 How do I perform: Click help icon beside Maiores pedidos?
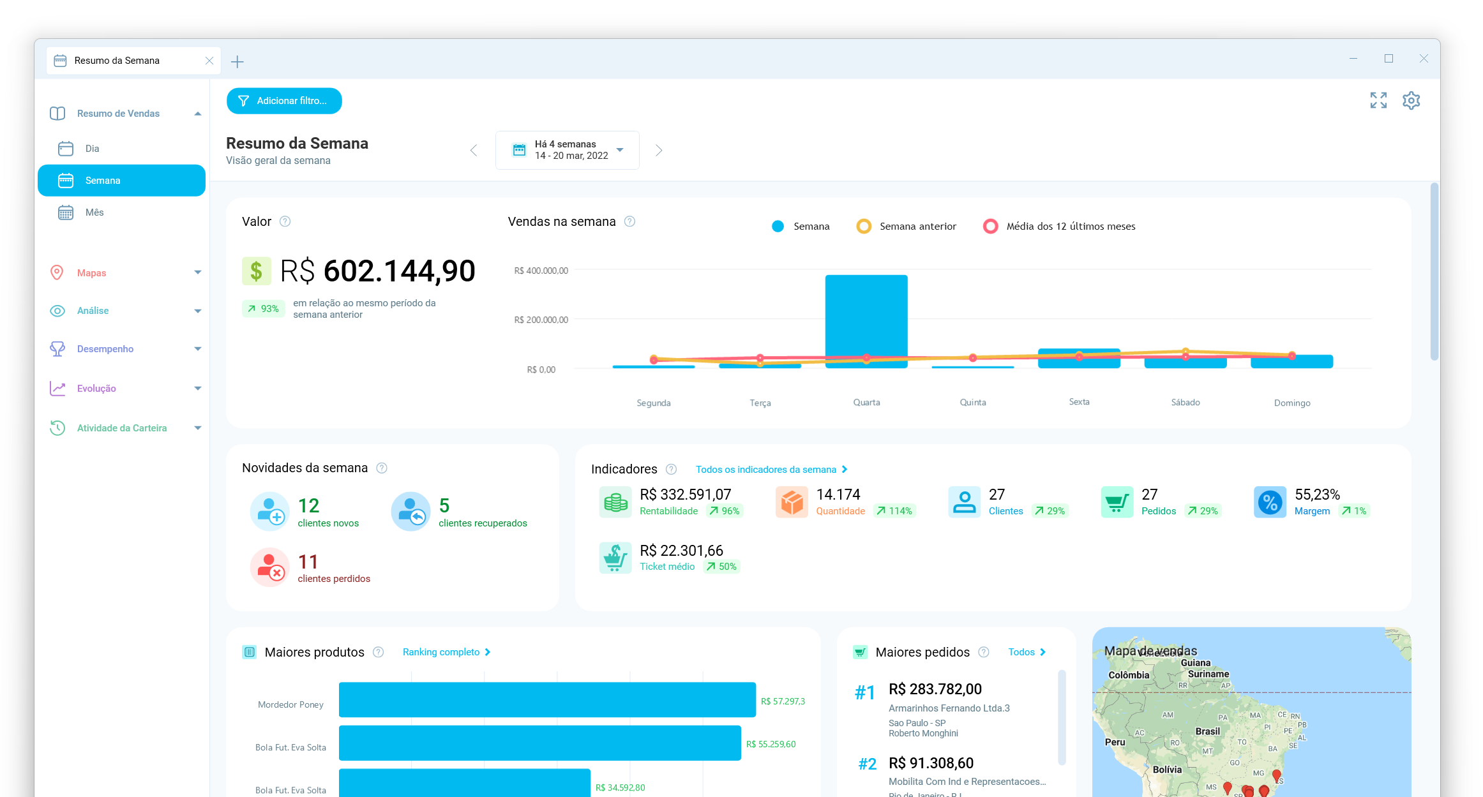coord(984,652)
